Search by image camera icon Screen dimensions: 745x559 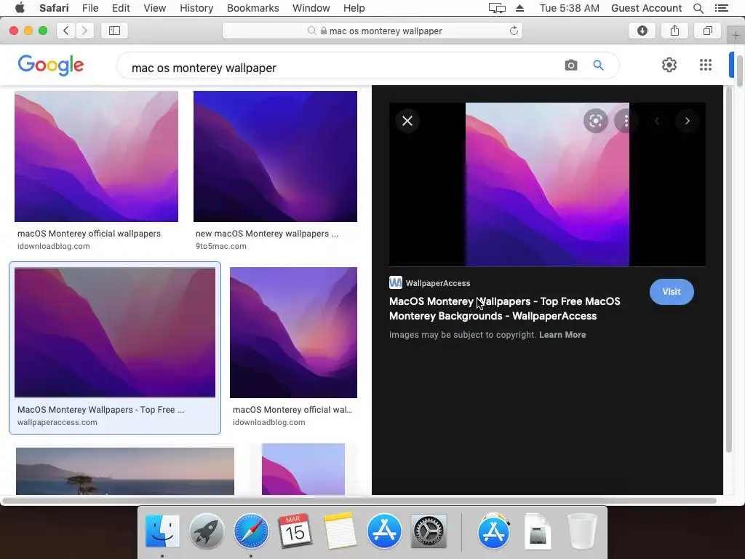(x=571, y=66)
